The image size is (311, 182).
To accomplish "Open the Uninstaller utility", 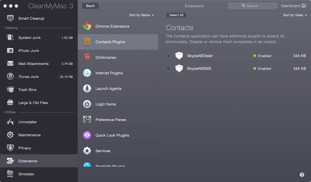I will point(27,122).
